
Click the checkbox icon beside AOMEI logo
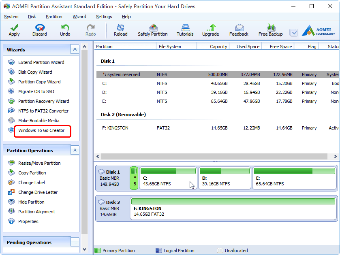pos(293,33)
